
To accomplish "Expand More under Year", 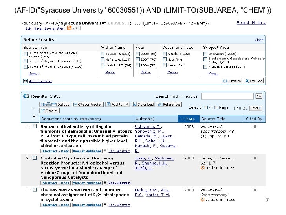I will [x=145, y=72].
